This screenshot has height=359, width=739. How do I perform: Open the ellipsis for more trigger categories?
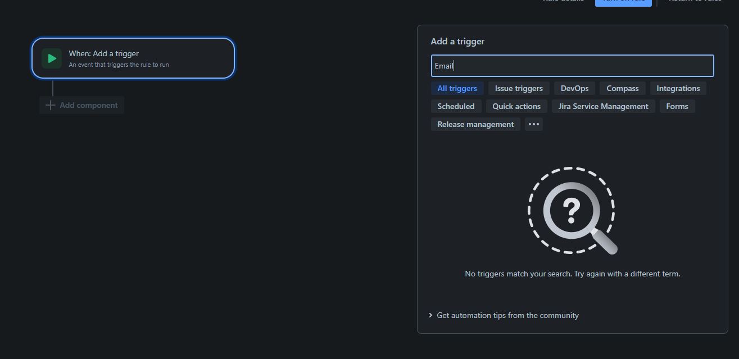533,124
